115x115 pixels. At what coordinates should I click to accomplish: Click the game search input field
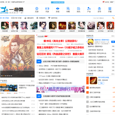(102, 18)
